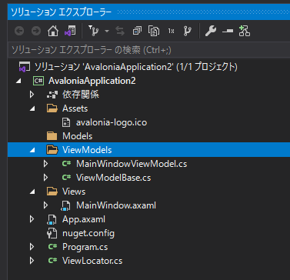
Task: Click the C# project icon beside AvaloniaApplication2
Action: tap(38, 81)
